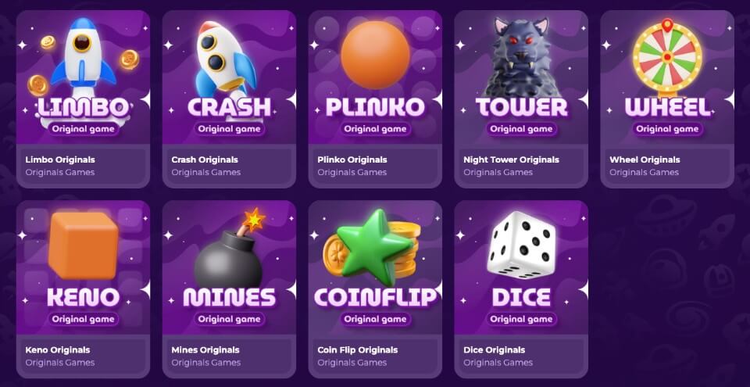Select the orange Keno cube icon
This screenshot has height=387, width=750.
click(84, 245)
